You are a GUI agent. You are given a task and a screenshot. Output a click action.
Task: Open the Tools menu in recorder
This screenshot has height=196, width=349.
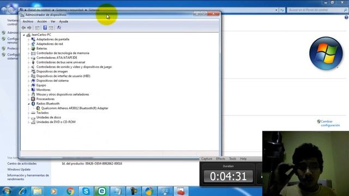[x=232, y=158]
